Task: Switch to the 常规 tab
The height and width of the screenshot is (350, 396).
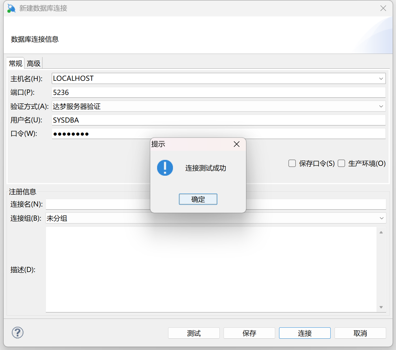Action: click(16, 63)
